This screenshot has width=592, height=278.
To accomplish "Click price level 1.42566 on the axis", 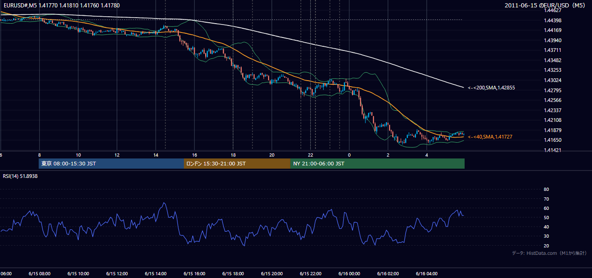I will (552, 100).
